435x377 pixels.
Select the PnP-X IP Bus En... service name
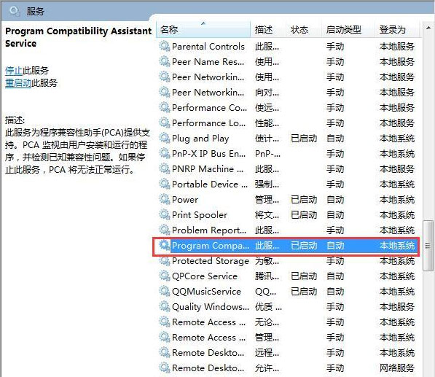click(x=209, y=154)
